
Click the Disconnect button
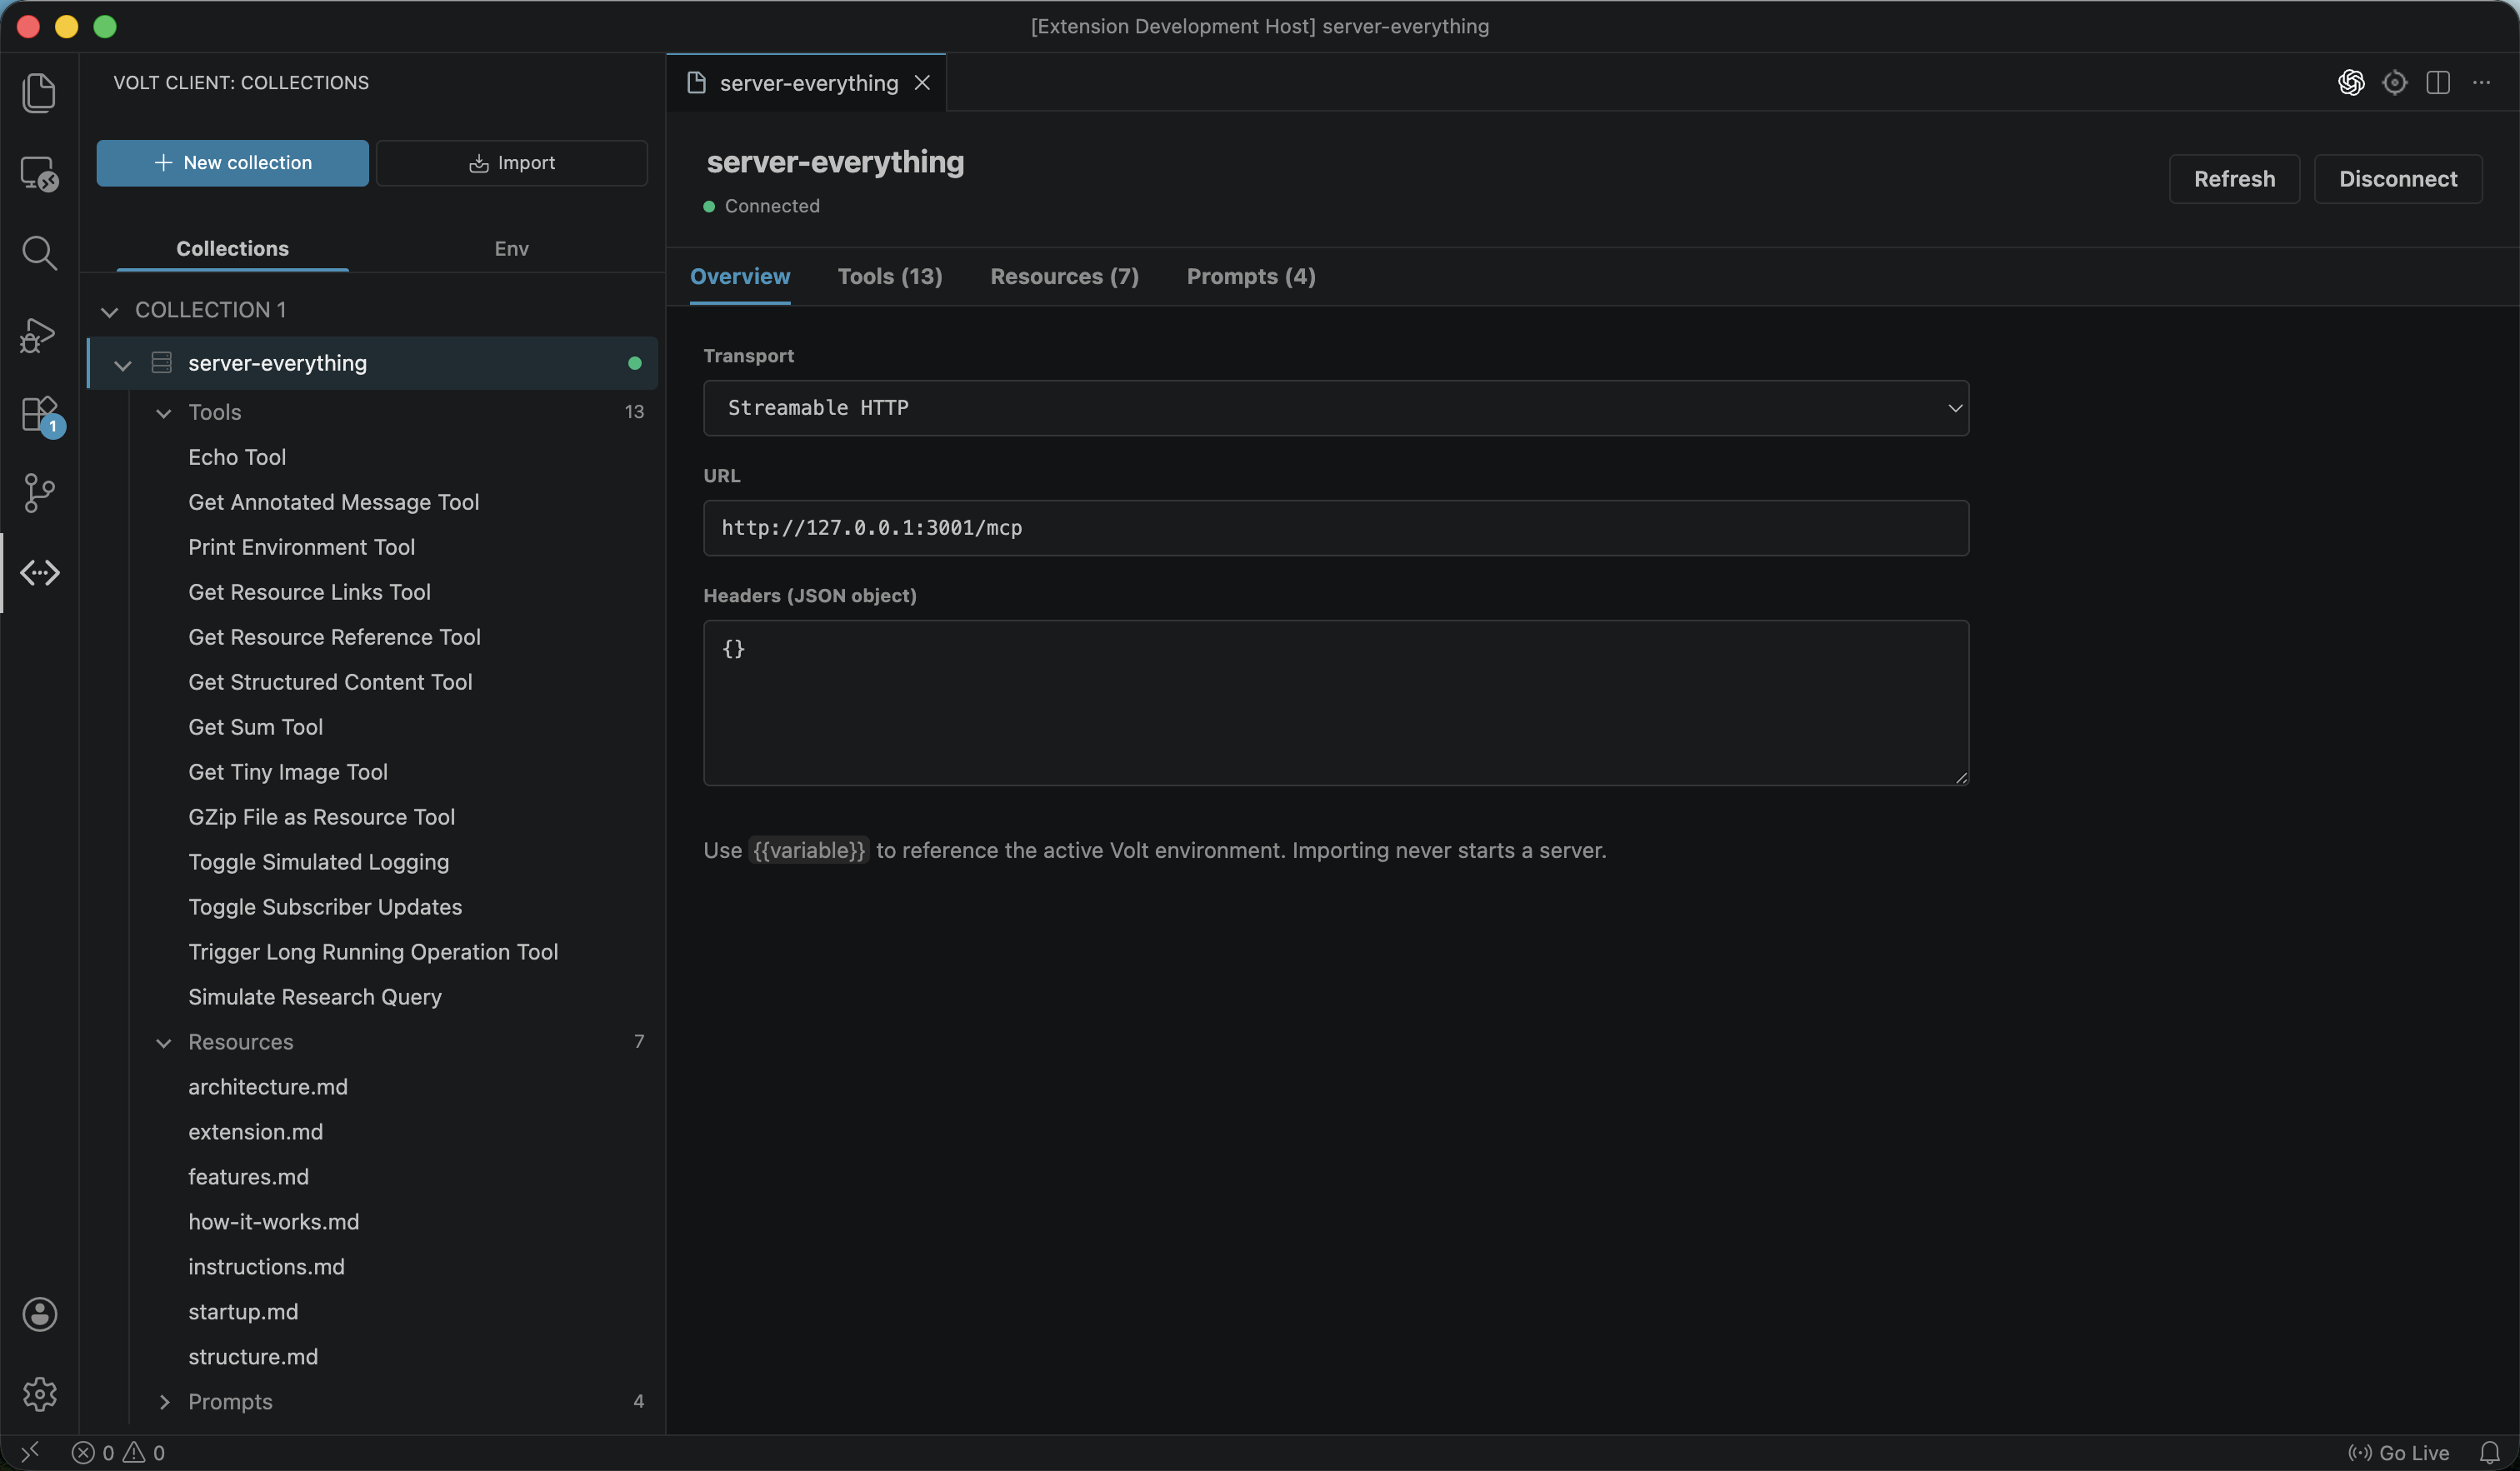tap(2397, 179)
